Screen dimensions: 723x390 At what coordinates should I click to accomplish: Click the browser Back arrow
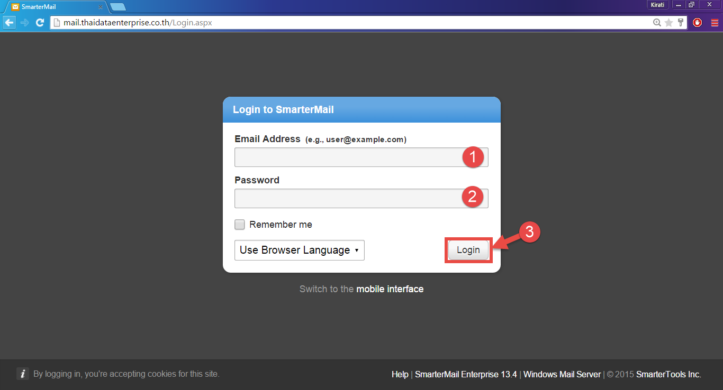click(x=9, y=22)
